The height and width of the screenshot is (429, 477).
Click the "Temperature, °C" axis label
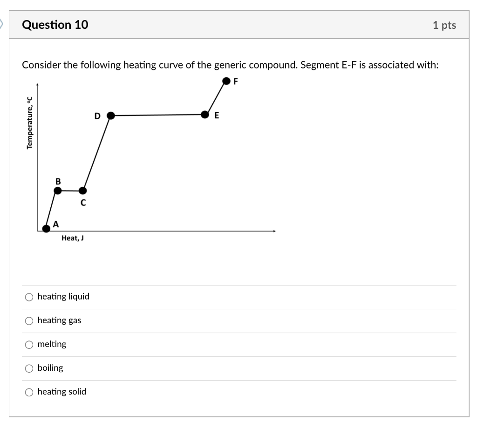(29, 122)
